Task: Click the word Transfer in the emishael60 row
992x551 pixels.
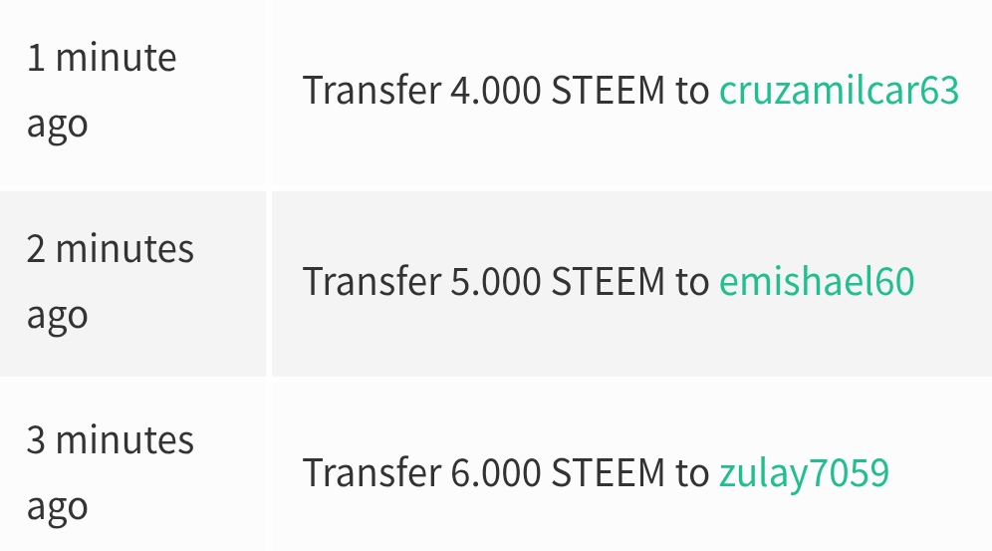Action: [x=372, y=281]
